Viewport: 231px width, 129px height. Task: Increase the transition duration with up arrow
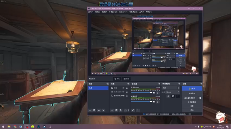(178, 91)
